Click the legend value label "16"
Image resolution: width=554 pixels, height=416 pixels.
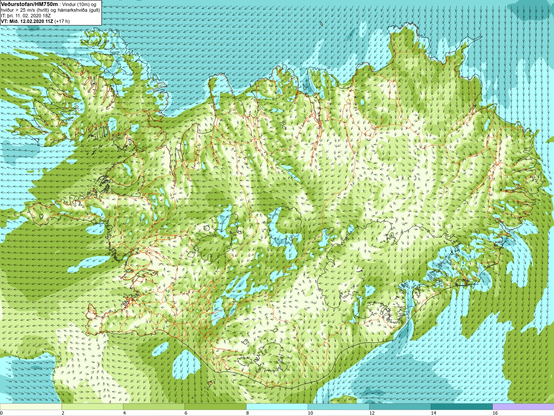pyautogui.click(x=495, y=413)
